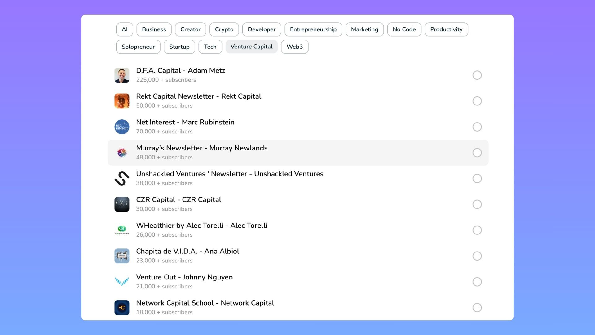Click the Murray's Newsletter thumbnail

122,153
